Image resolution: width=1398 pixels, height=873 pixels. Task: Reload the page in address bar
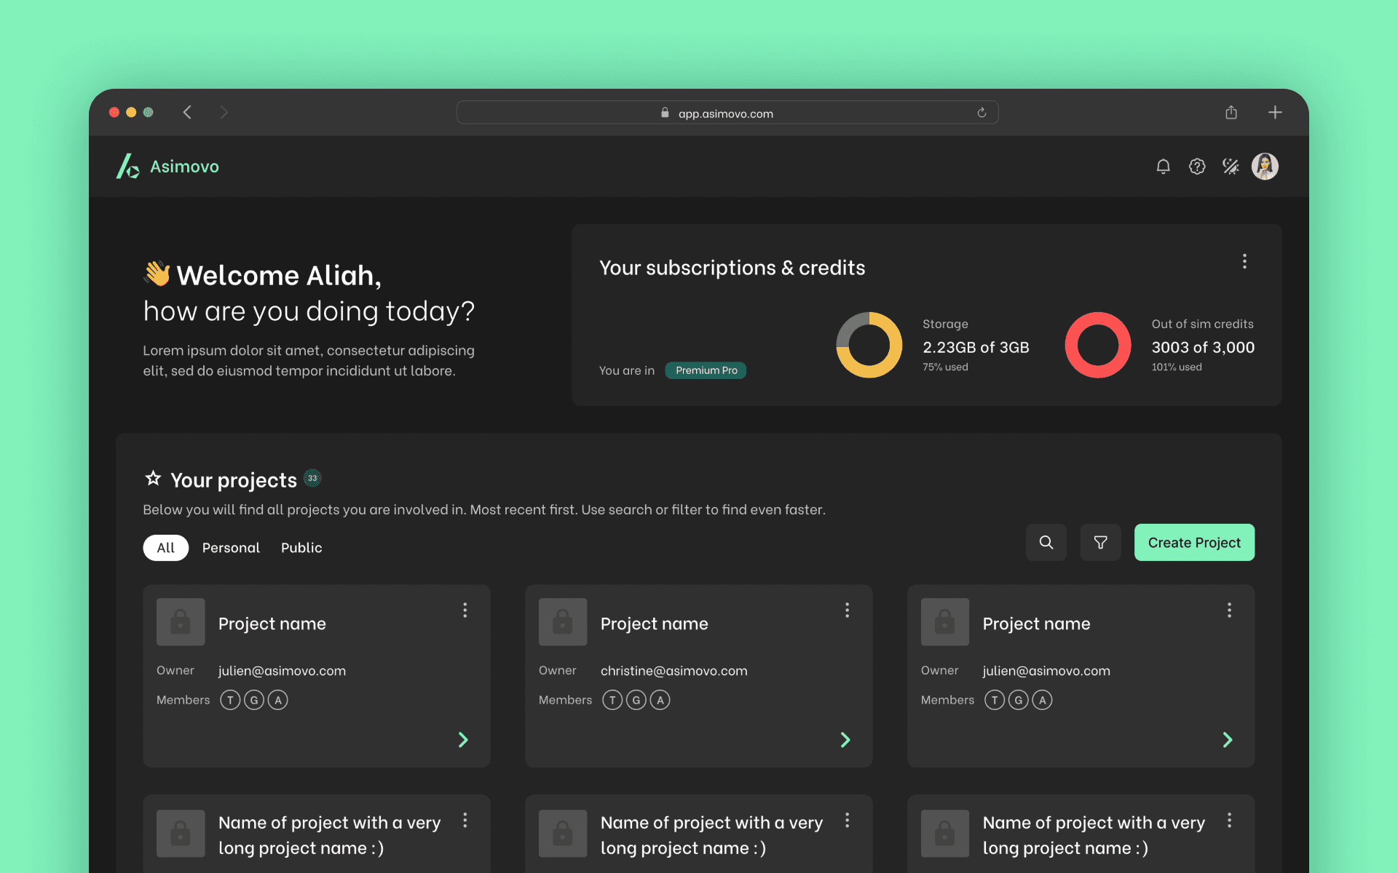pyautogui.click(x=982, y=113)
